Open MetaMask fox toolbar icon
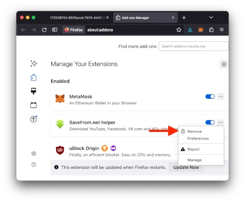This screenshot has width=245, height=202. point(200,30)
